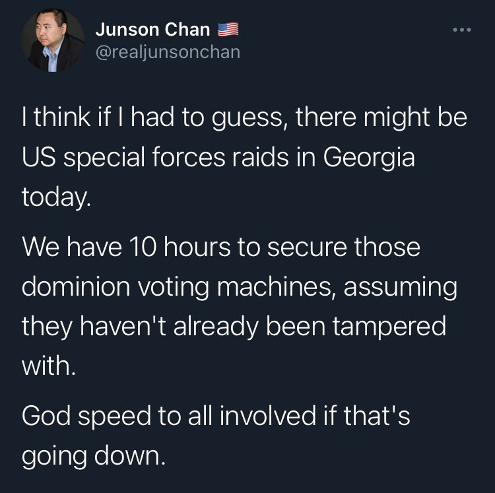495x493 pixels.
Task: Click the first line starting "I think if"
Action: coord(244,121)
